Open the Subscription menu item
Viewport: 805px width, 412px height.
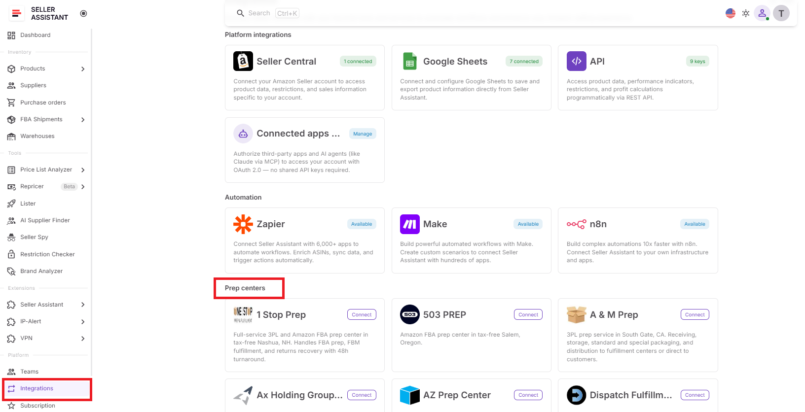[x=47, y=406]
